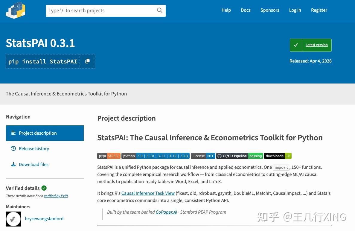Select the Project description tab
Screen dimensions: 355x231
pos(45,133)
